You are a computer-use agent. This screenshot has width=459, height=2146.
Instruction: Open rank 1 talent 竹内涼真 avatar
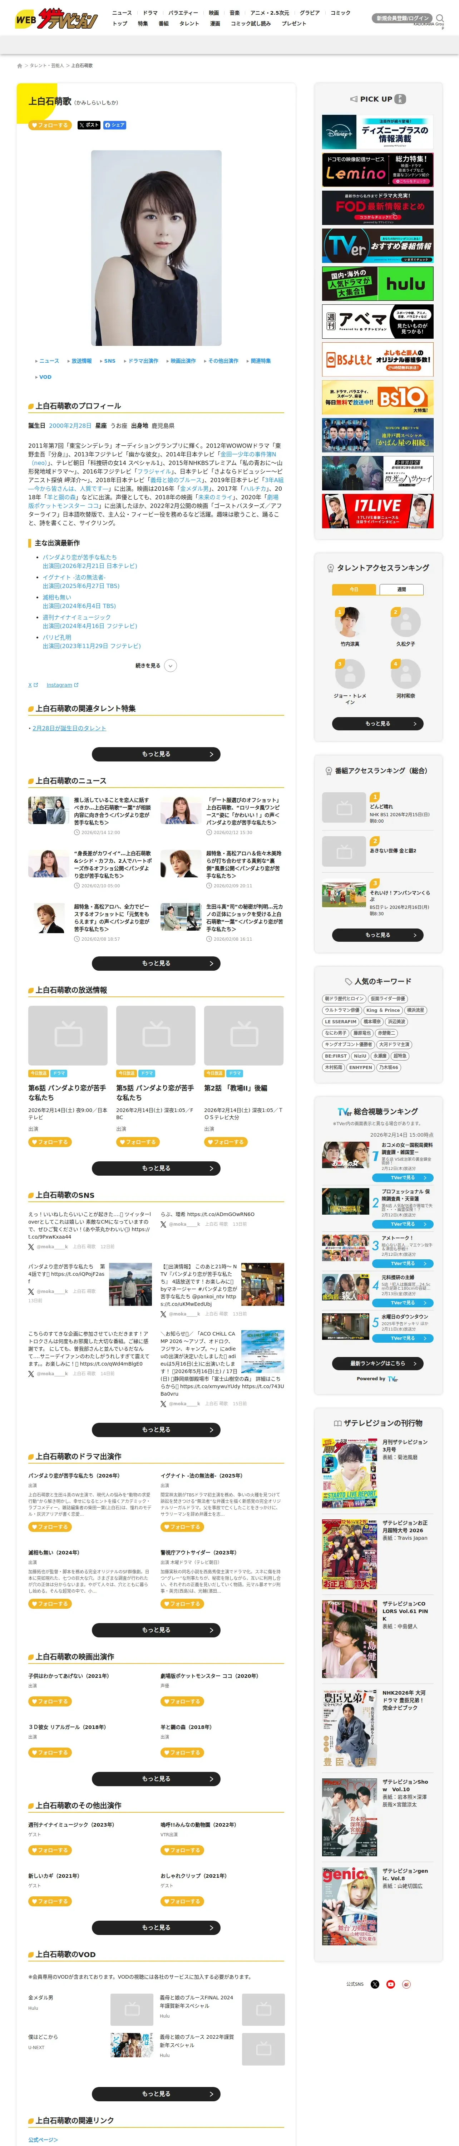pos(350,622)
